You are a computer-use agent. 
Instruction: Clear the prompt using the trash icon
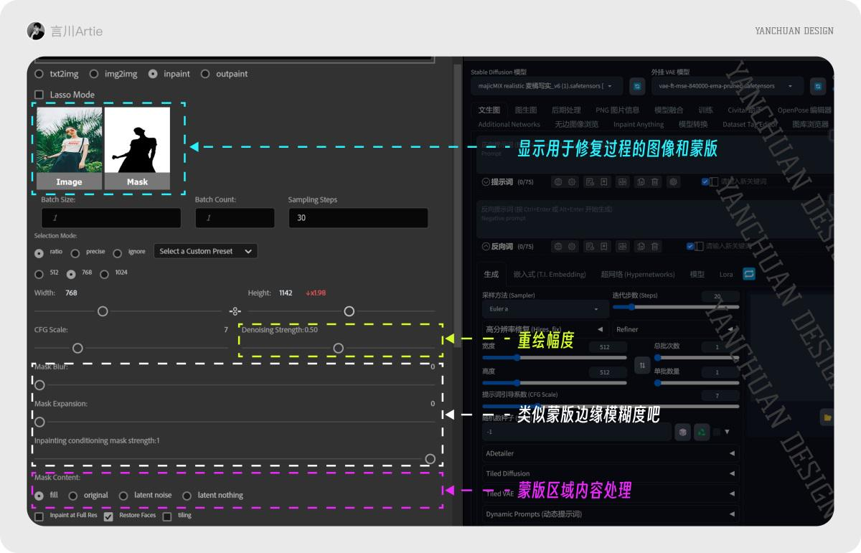tap(654, 181)
